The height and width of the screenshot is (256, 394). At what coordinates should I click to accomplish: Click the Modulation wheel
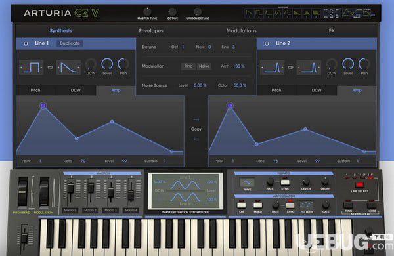[x=44, y=192]
